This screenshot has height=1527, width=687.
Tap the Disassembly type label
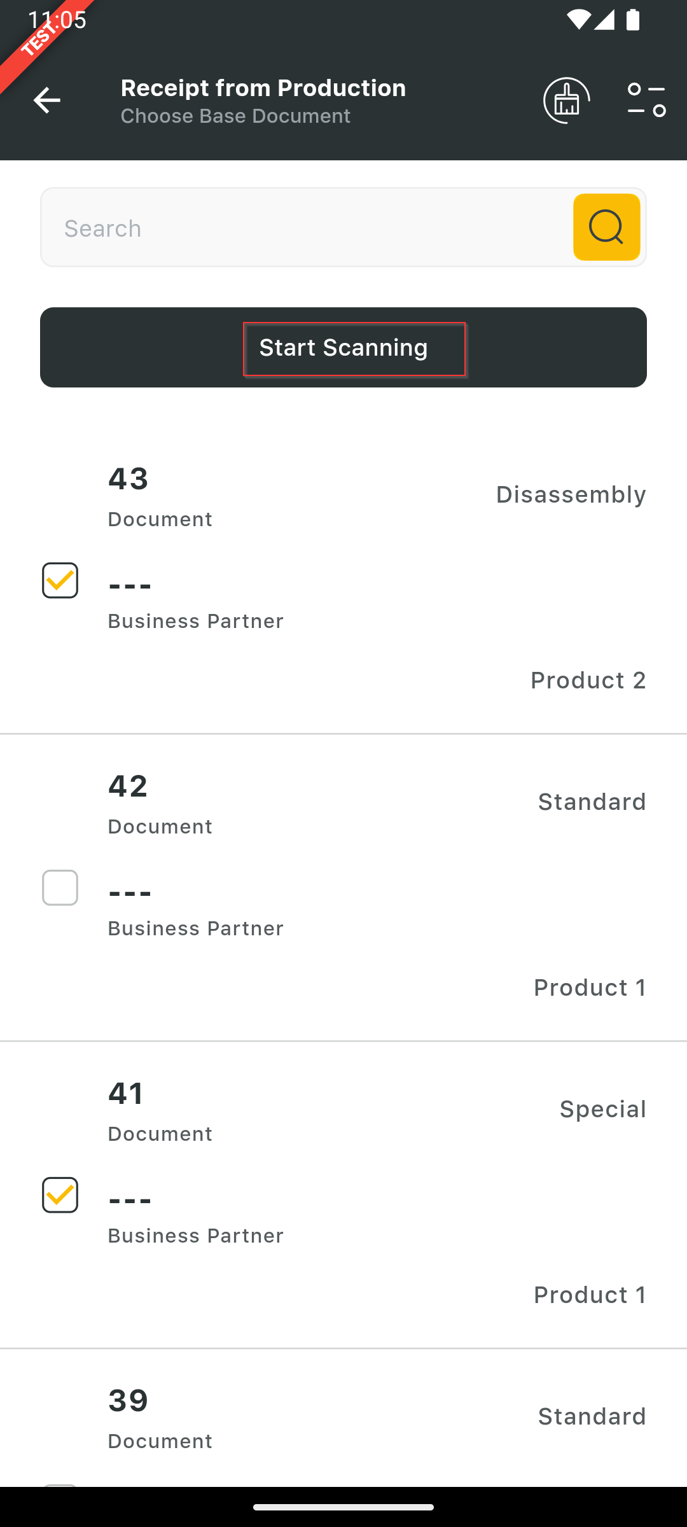coord(571,494)
